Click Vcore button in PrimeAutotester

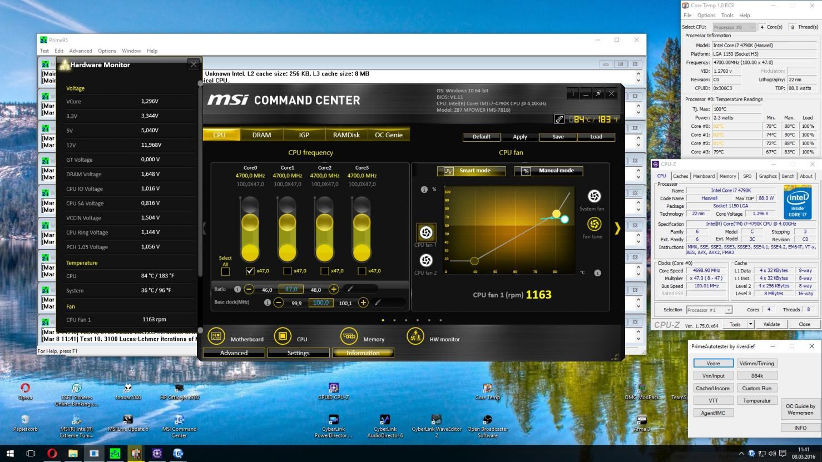(713, 363)
